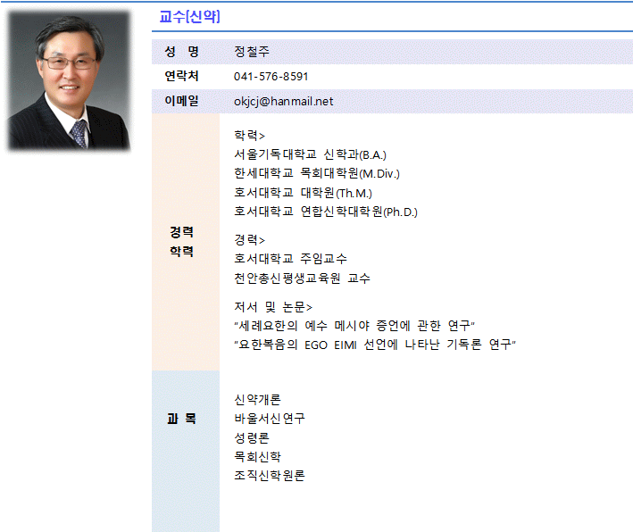Screen dimensions: 633x532
Task: Click the 과 목 label
Action: coord(181,419)
